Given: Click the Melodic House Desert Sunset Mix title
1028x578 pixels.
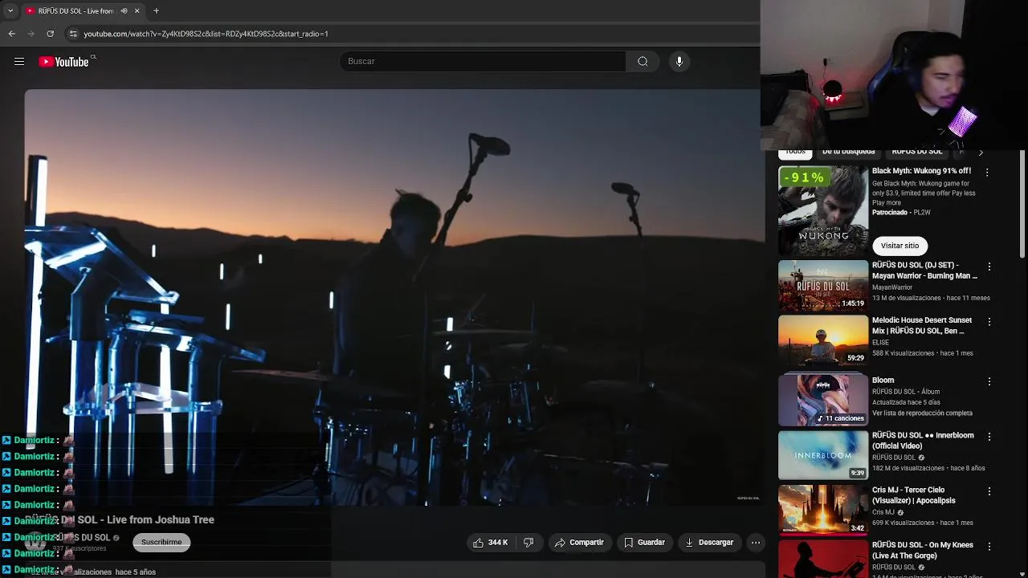Looking at the screenshot, I should pyautogui.click(x=922, y=325).
